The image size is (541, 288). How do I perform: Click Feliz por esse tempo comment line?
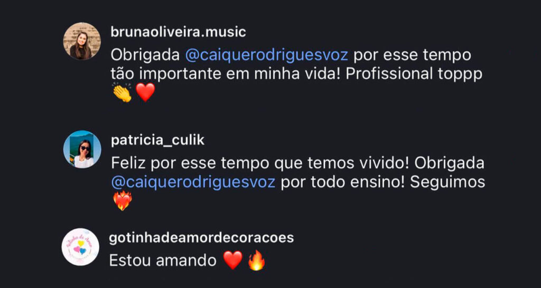298,164
